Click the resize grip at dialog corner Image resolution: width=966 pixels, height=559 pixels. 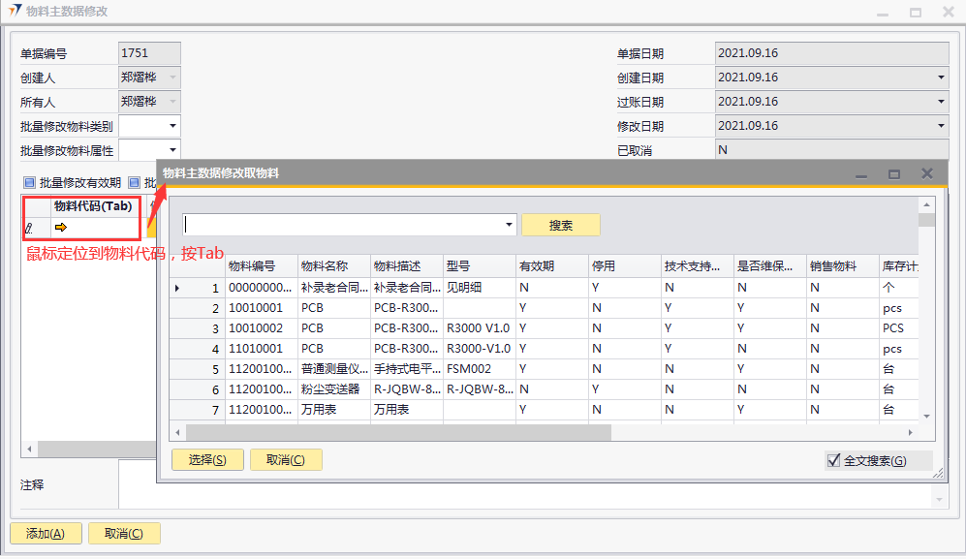(937, 474)
